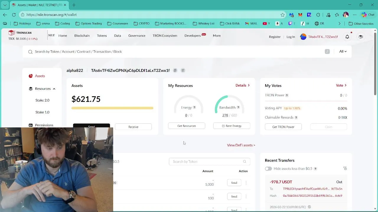Click the stacked-cube icon next to the bell
Viewport: 378px width, 212px height.
click(361, 37)
